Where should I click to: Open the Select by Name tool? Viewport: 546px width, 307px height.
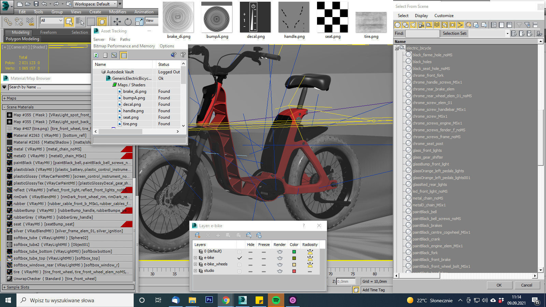click(x=80, y=21)
